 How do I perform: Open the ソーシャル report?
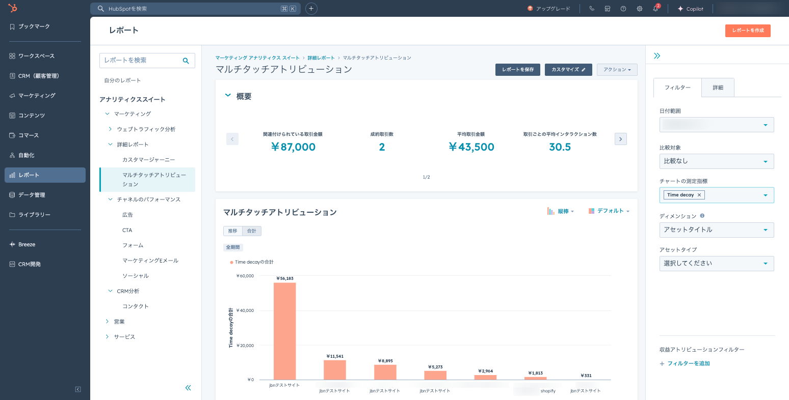coord(136,276)
